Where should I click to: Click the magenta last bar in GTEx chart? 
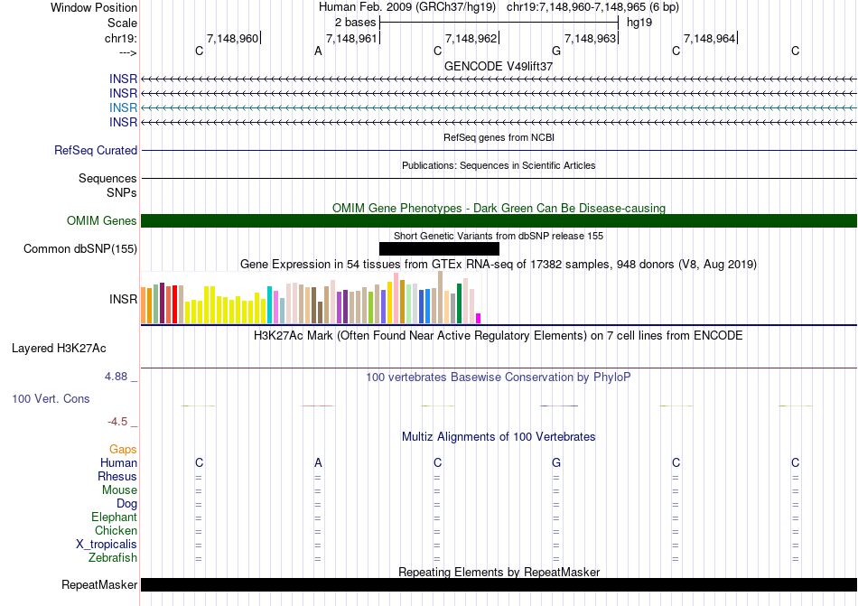(479, 318)
